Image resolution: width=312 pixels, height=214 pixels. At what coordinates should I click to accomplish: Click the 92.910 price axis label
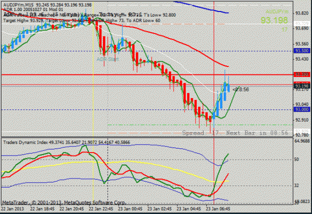pos(302,120)
